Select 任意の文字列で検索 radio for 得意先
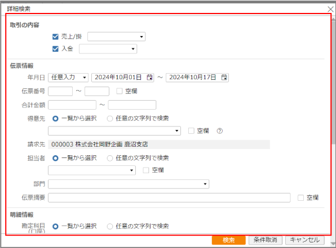The width and height of the screenshot is (336, 248). 110,119
